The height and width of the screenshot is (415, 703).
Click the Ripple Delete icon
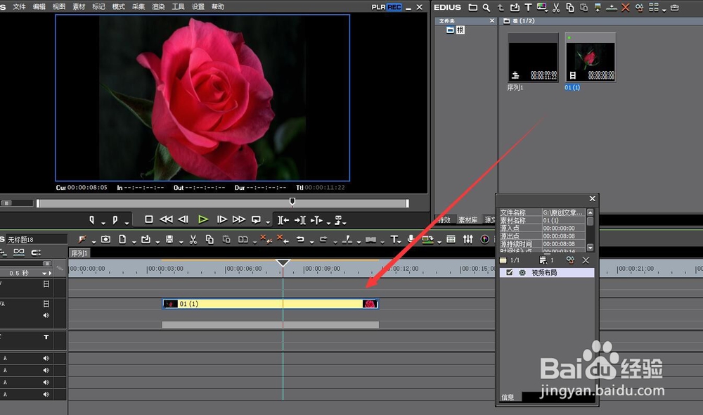(x=283, y=239)
